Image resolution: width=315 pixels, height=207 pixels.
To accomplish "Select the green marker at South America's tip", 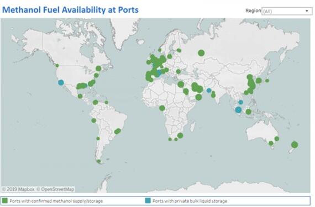I will coord(98,161).
